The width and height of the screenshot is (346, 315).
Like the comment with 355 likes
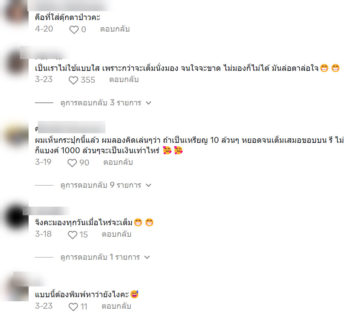73,80
